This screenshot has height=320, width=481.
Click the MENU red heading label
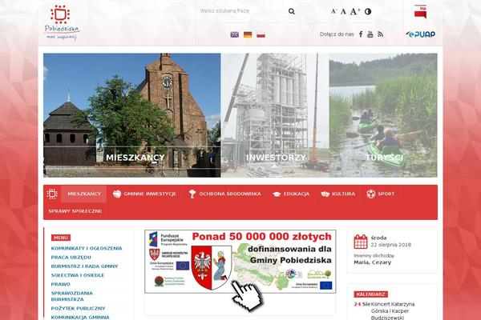click(x=61, y=238)
